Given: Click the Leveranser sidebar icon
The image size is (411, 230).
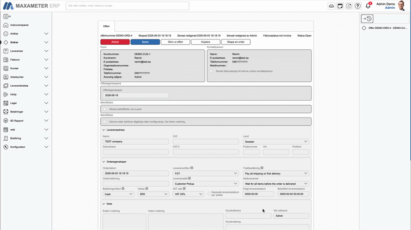Looking at the screenshot, I should [x=6, y=51].
